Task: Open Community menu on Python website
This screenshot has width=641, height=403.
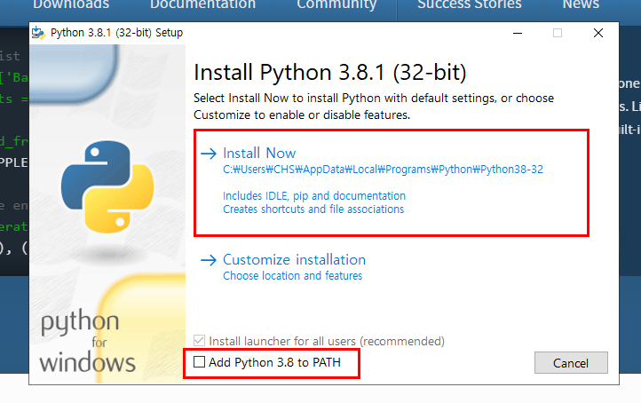Action: [336, 4]
